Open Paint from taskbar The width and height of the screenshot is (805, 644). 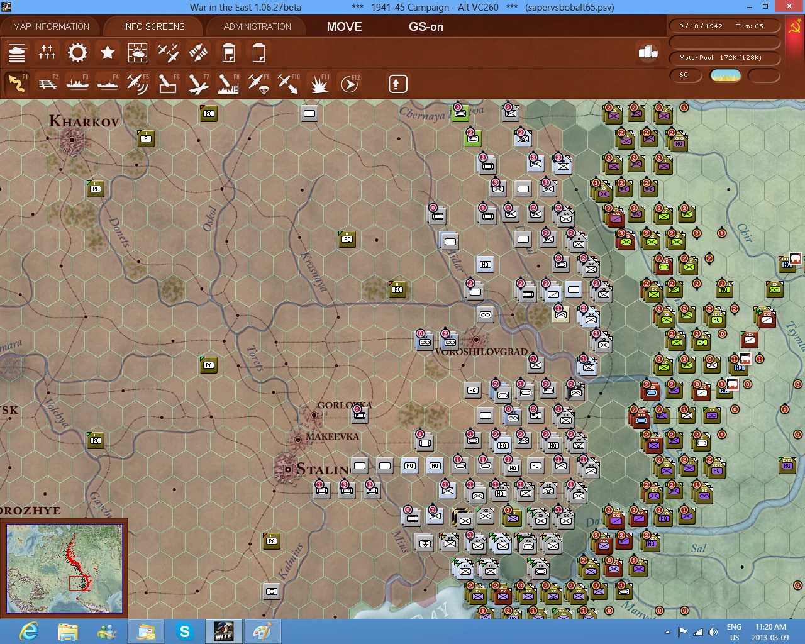point(262,631)
